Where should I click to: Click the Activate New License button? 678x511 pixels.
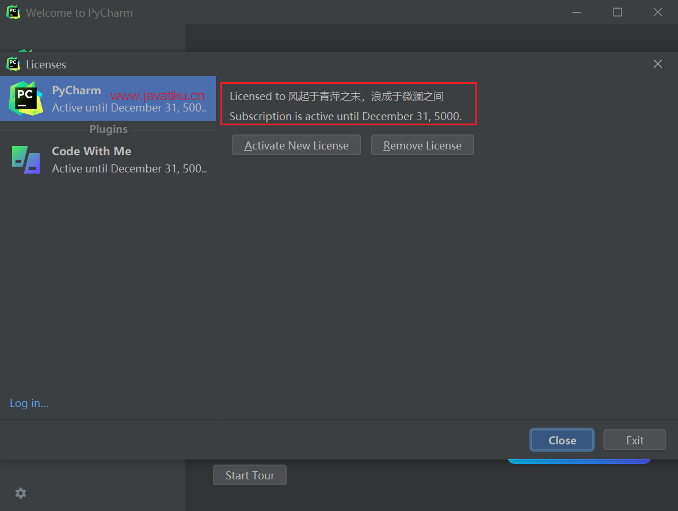click(x=296, y=145)
